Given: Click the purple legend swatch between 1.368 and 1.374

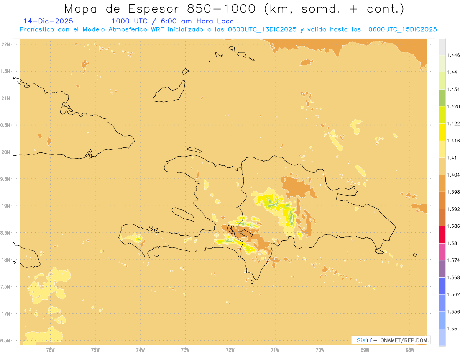Looking at the screenshot, I should click(x=442, y=269).
